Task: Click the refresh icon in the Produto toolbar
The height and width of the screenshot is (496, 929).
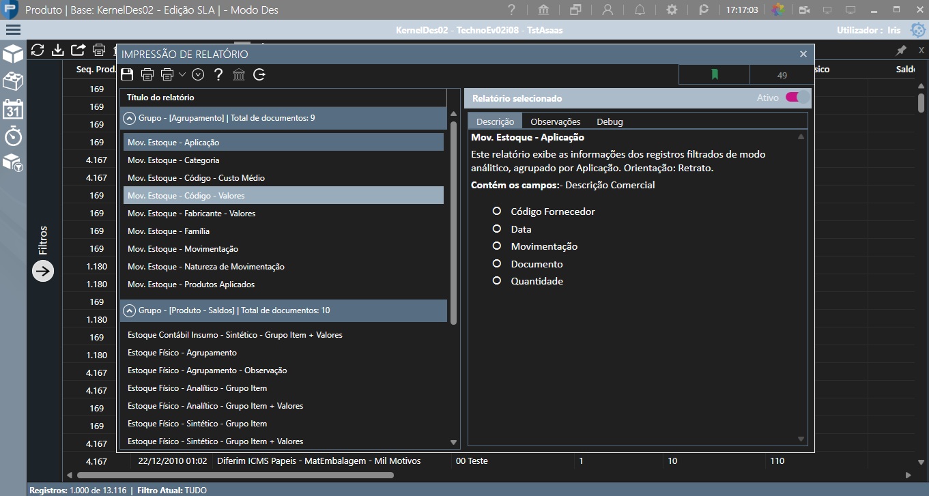Action: coord(38,50)
